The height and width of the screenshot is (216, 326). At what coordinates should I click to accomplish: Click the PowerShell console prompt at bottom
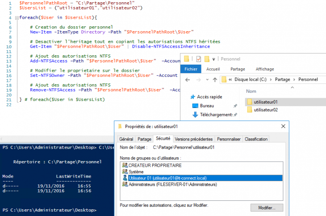pyautogui.click(x=50, y=210)
